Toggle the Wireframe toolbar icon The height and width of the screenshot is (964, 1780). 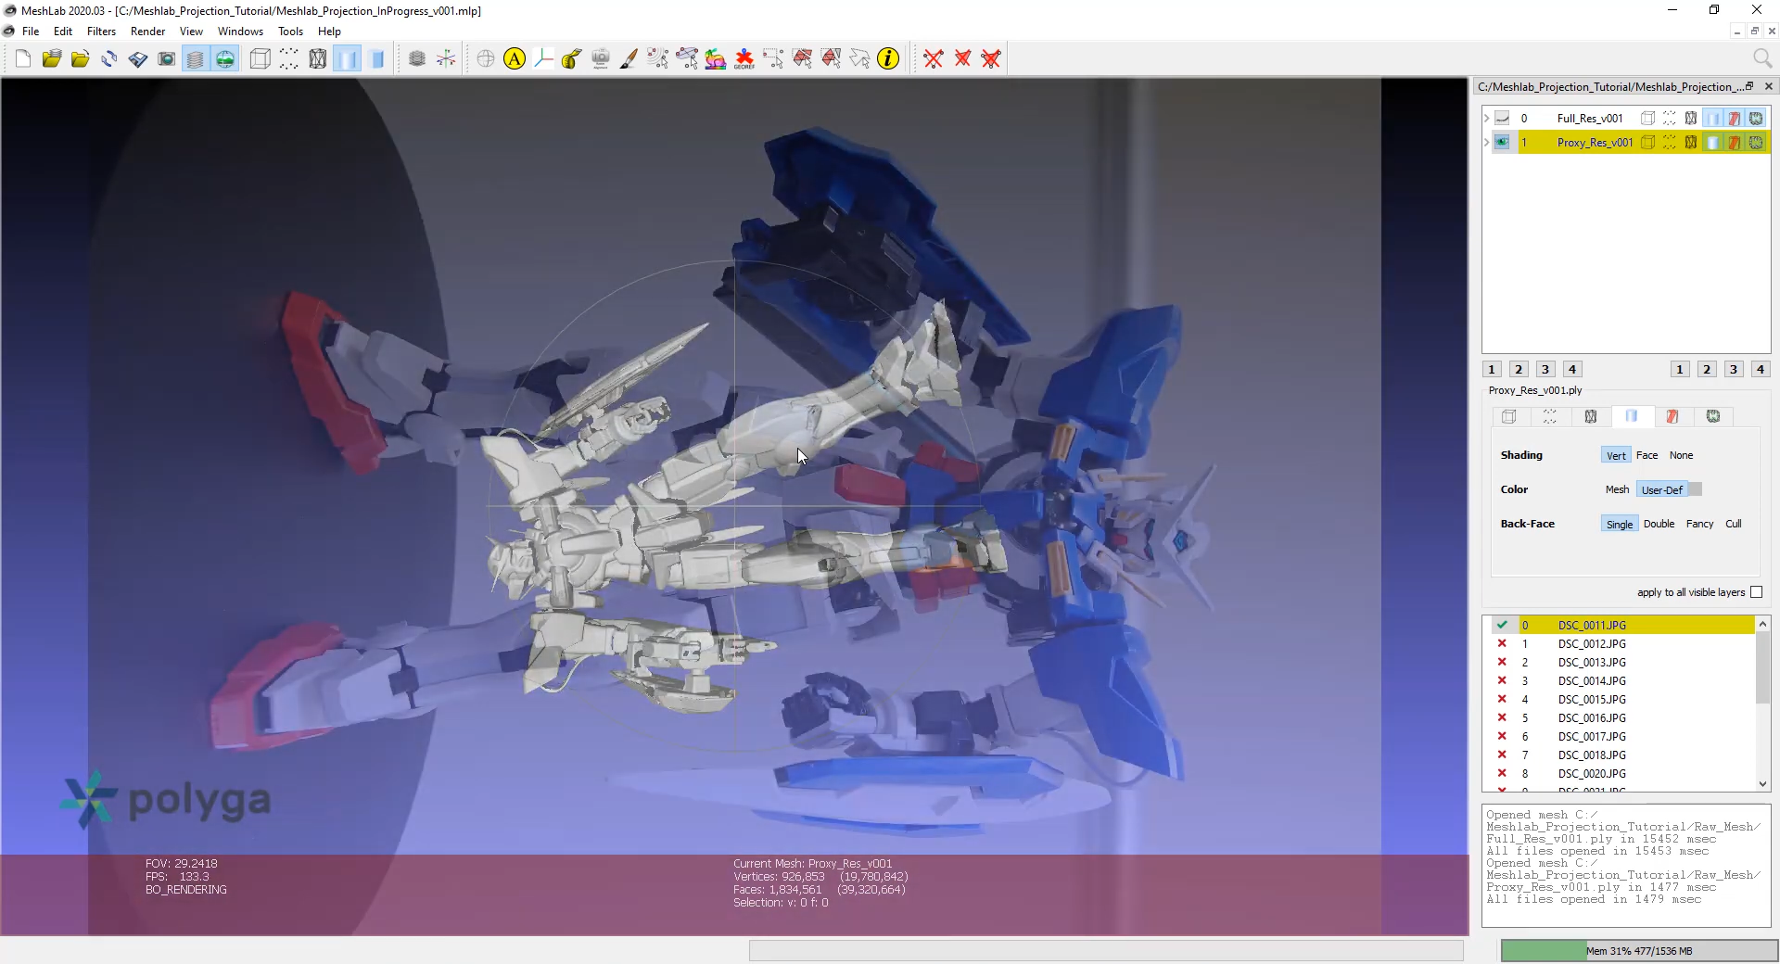pos(318,59)
